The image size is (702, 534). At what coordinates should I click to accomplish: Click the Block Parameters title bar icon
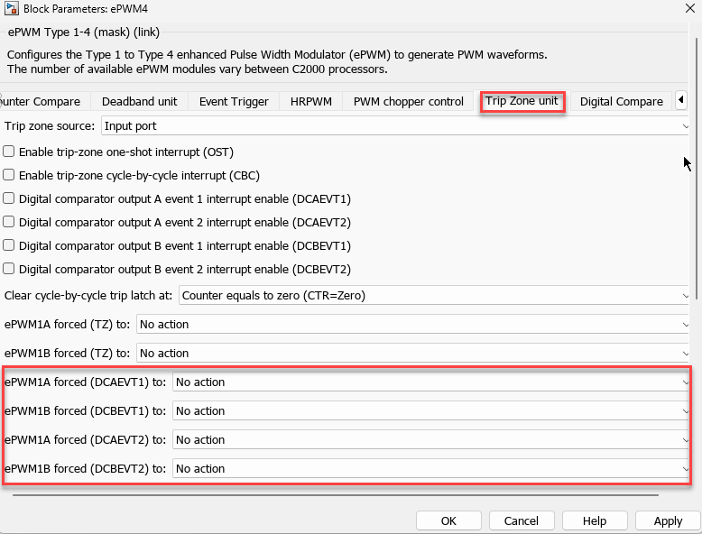pyautogui.click(x=12, y=9)
